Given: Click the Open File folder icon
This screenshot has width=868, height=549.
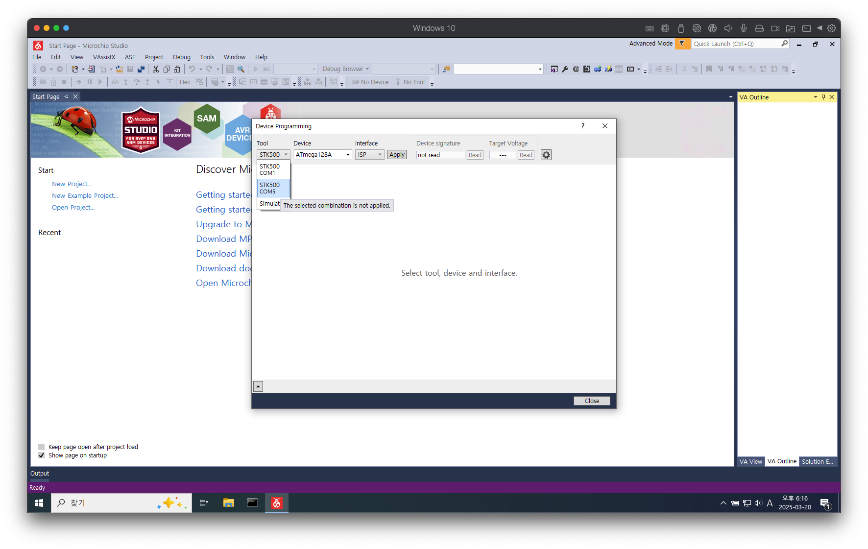Looking at the screenshot, I should tap(119, 69).
